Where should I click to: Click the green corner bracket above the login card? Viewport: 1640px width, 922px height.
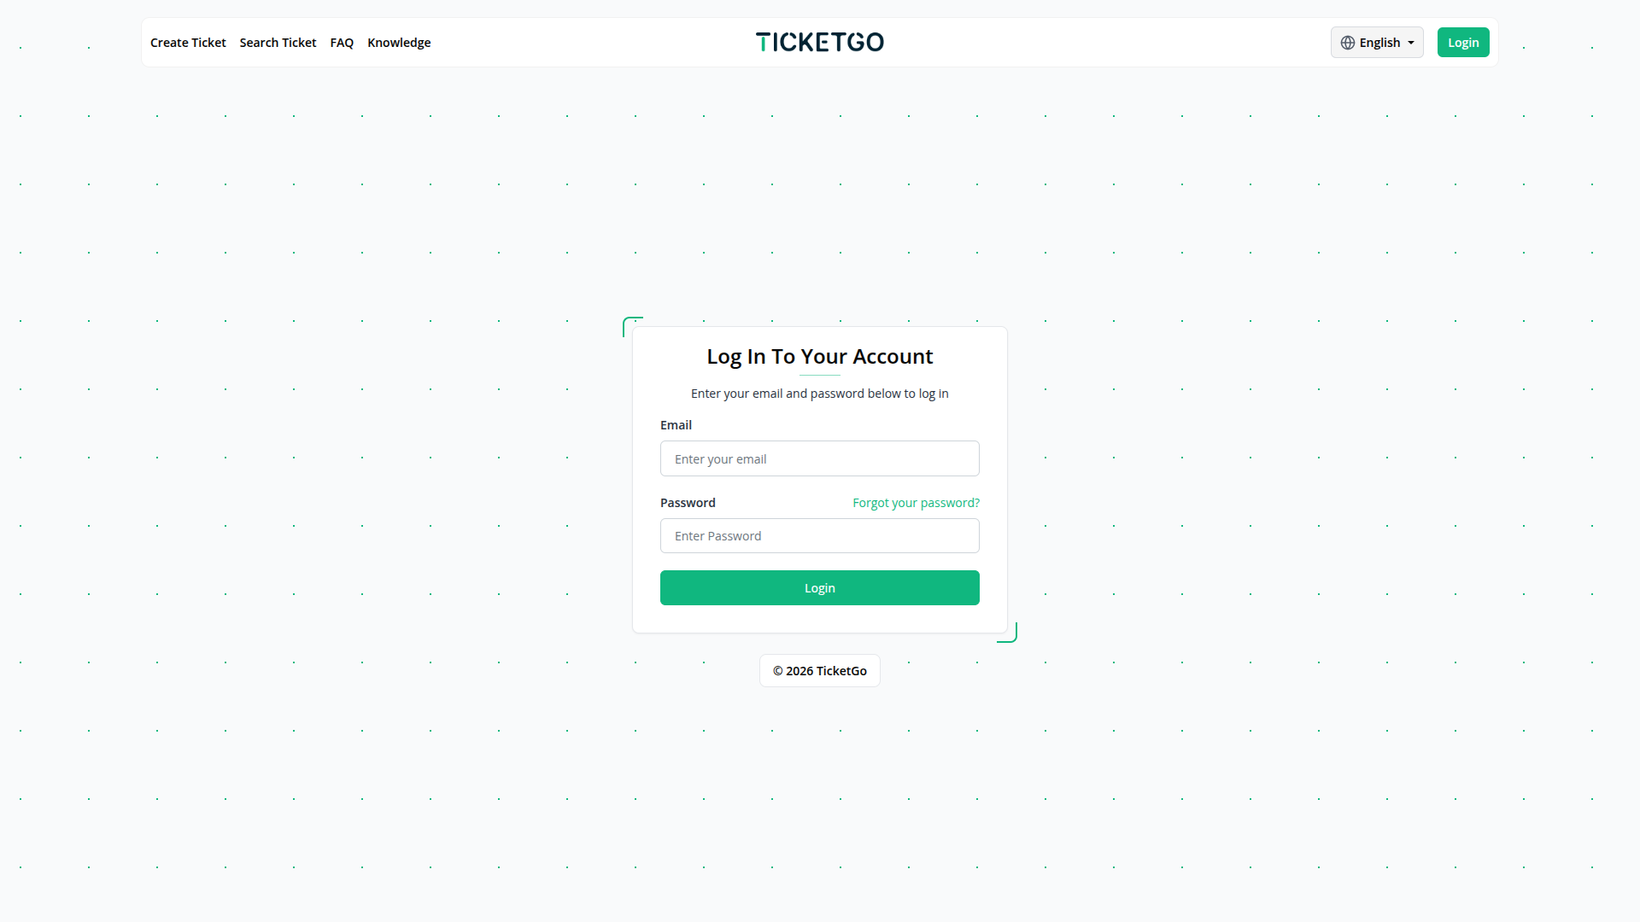click(628, 322)
